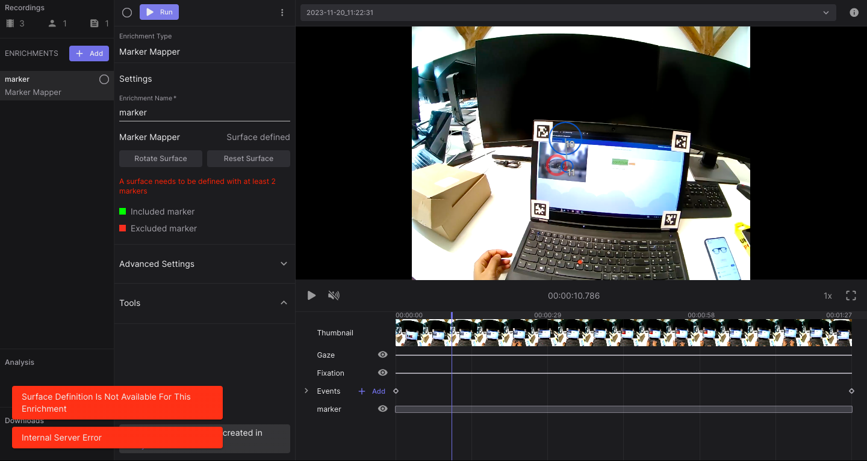
Task: Edit the Enrichment Name field
Action: [205, 112]
